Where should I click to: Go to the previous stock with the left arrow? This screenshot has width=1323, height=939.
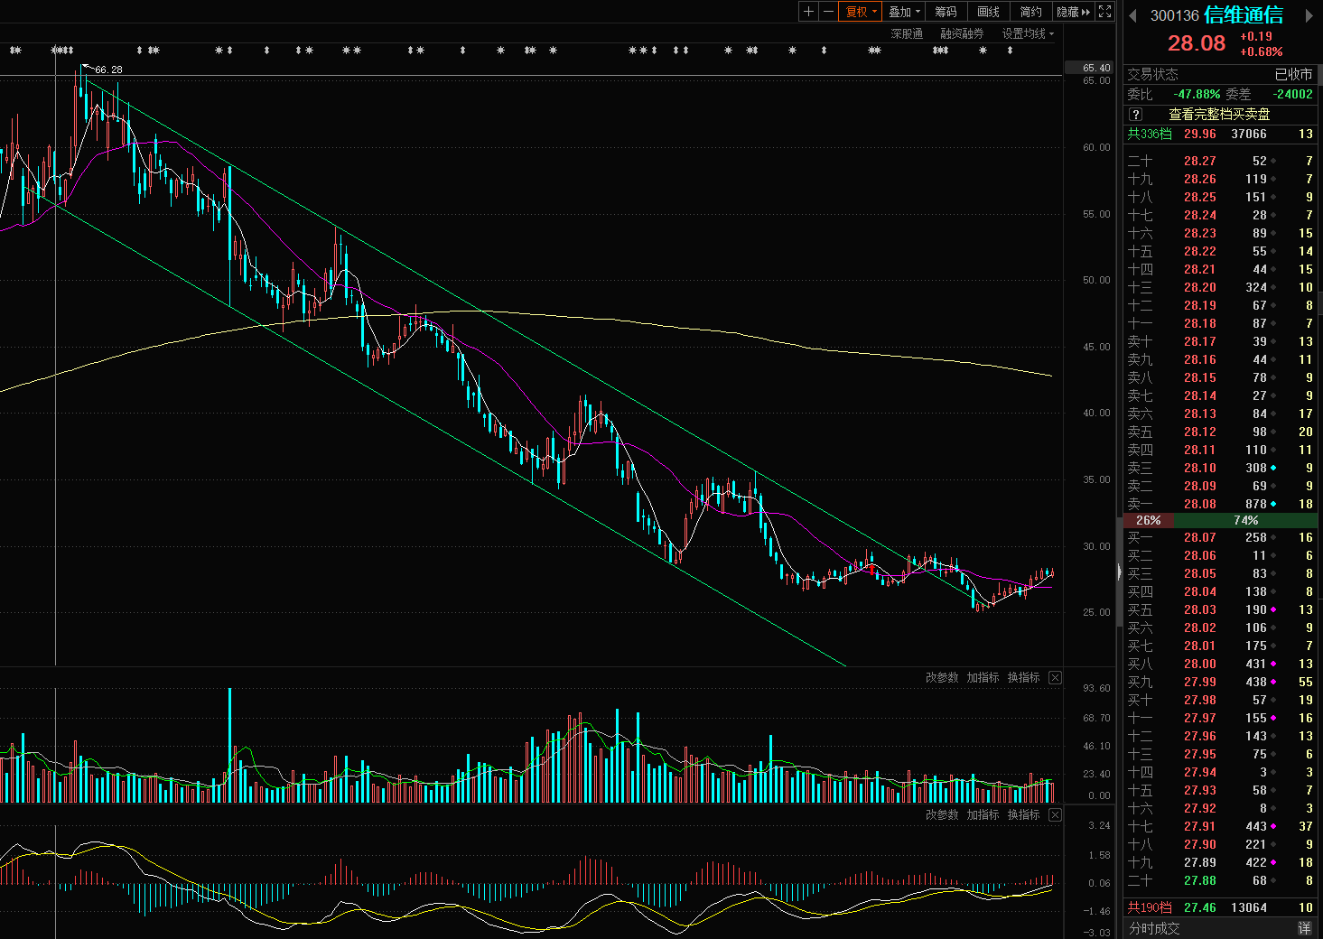coord(1132,15)
